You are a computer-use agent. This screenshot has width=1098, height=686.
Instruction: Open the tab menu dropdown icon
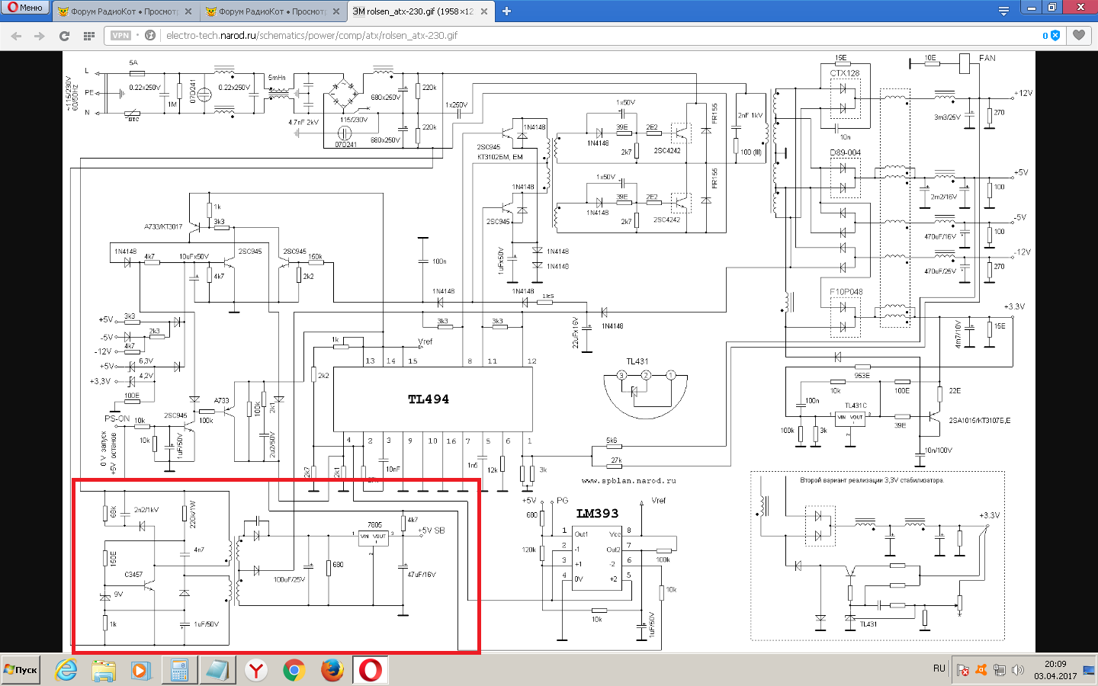[1003, 11]
